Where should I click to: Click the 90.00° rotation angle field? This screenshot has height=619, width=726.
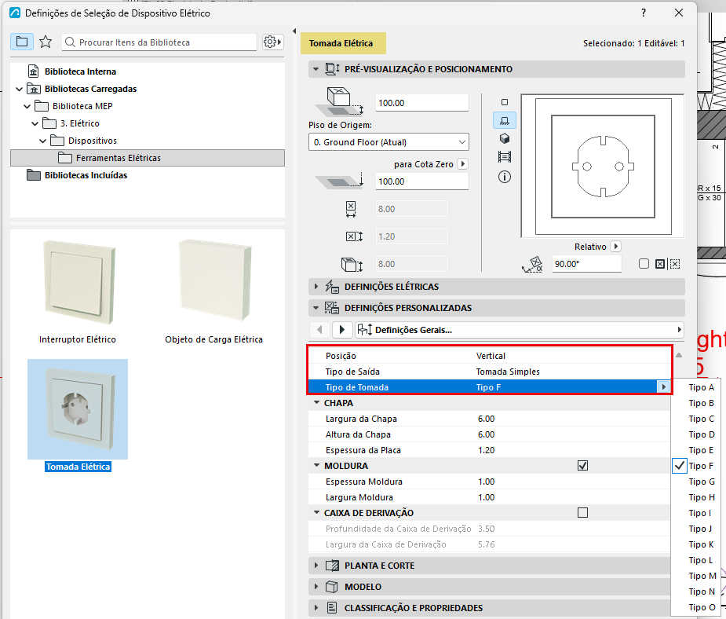coord(586,264)
